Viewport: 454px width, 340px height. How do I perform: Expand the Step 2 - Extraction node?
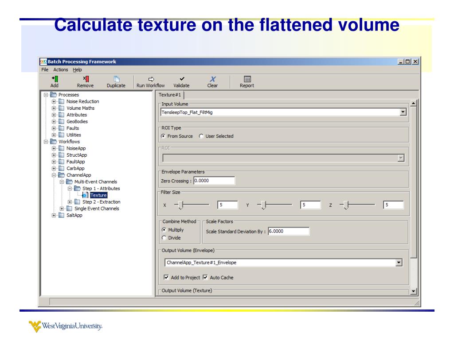(70, 202)
